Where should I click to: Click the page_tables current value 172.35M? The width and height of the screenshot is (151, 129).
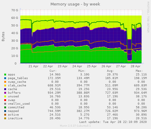click(x=54, y=78)
